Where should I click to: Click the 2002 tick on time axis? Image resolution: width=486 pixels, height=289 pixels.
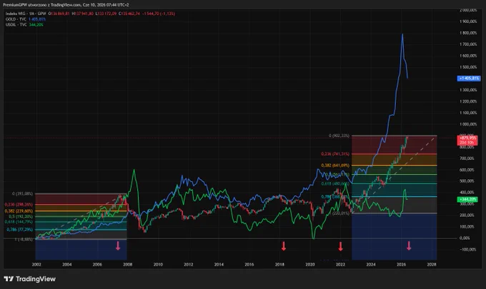tap(36, 265)
